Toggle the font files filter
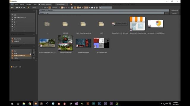The image size is (190, 106). (92, 8)
